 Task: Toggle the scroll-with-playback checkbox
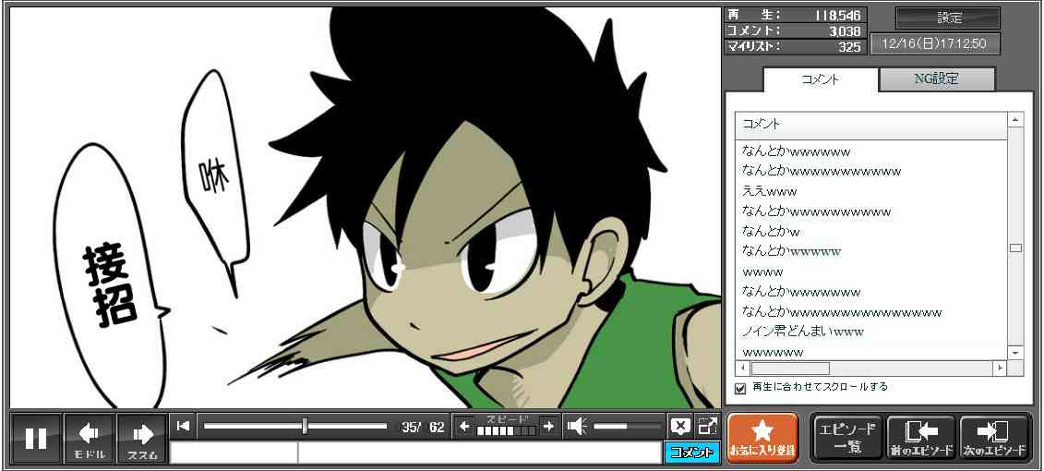[x=740, y=388]
